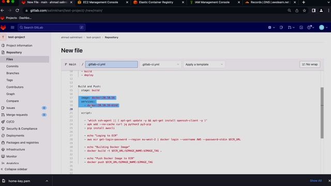This screenshot has height=186, width=331.
Task: Open Merge requests in the sidebar
Action: pyautogui.click(x=17, y=115)
